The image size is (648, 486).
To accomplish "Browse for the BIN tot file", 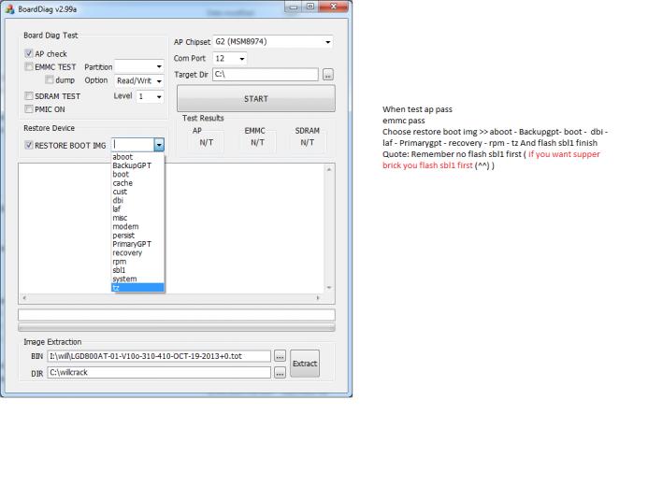I will [x=280, y=356].
